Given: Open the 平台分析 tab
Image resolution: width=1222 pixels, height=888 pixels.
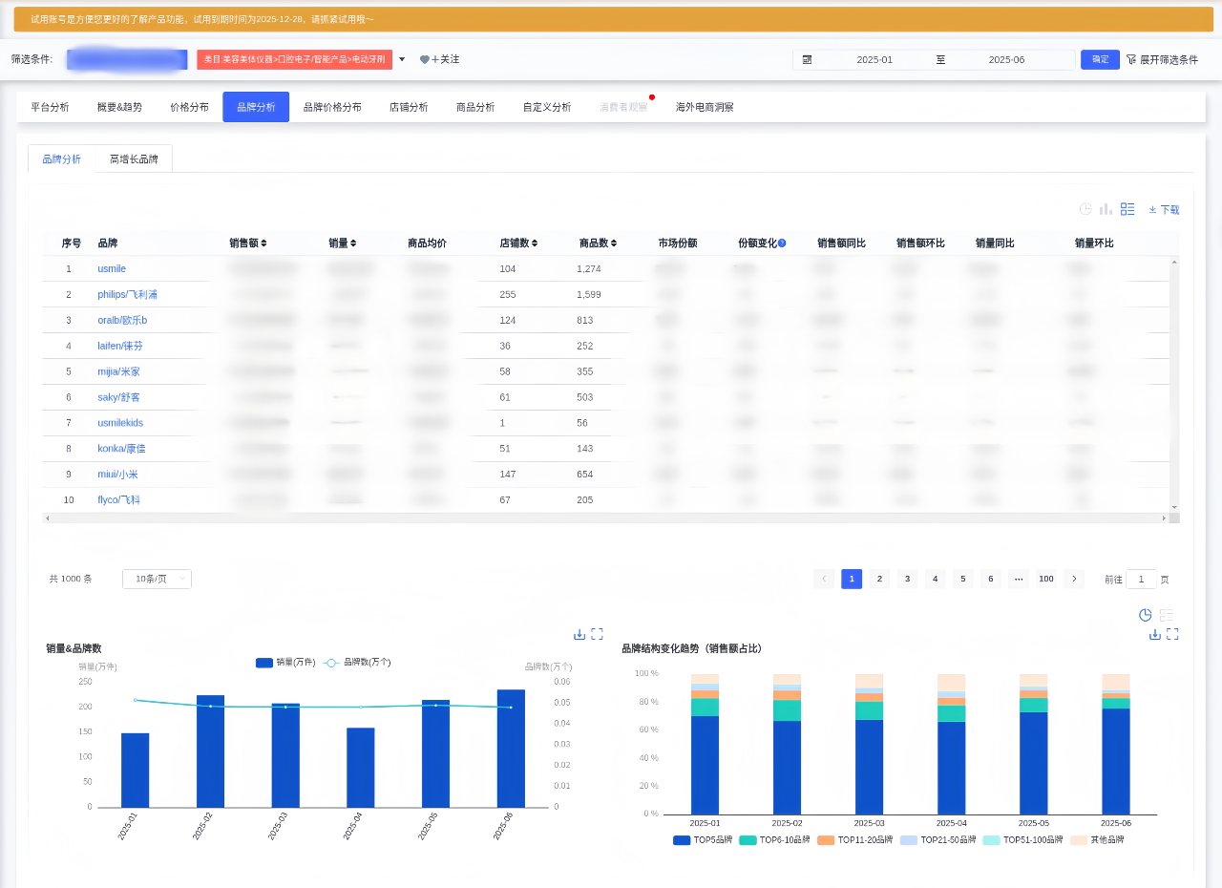Looking at the screenshot, I should (50, 107).
